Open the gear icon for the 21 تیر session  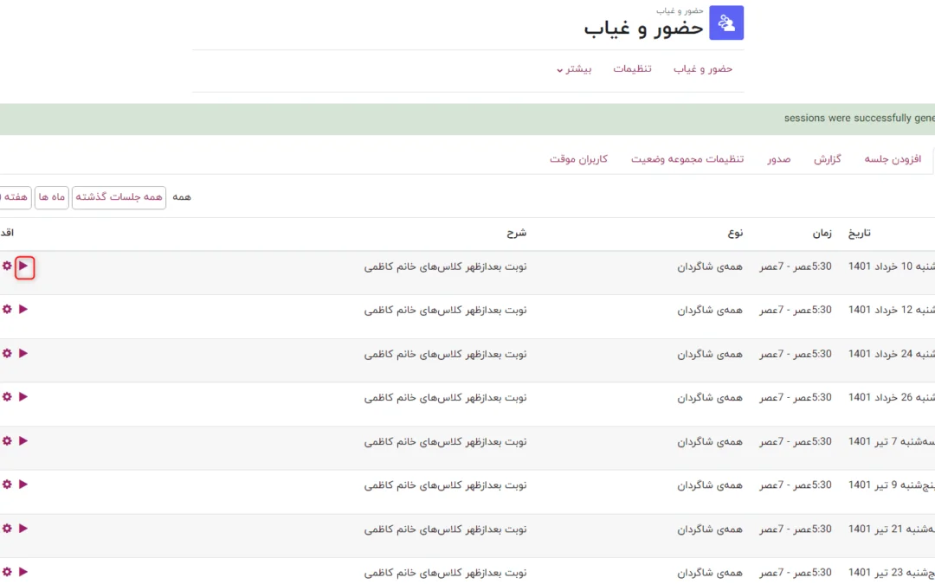click(x=7, y=528)
